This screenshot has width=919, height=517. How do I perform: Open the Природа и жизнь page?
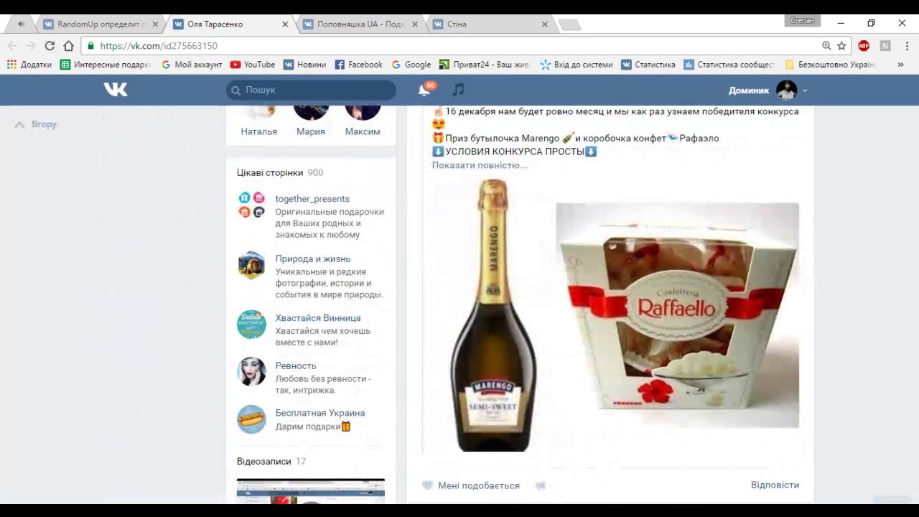(313, 259)
